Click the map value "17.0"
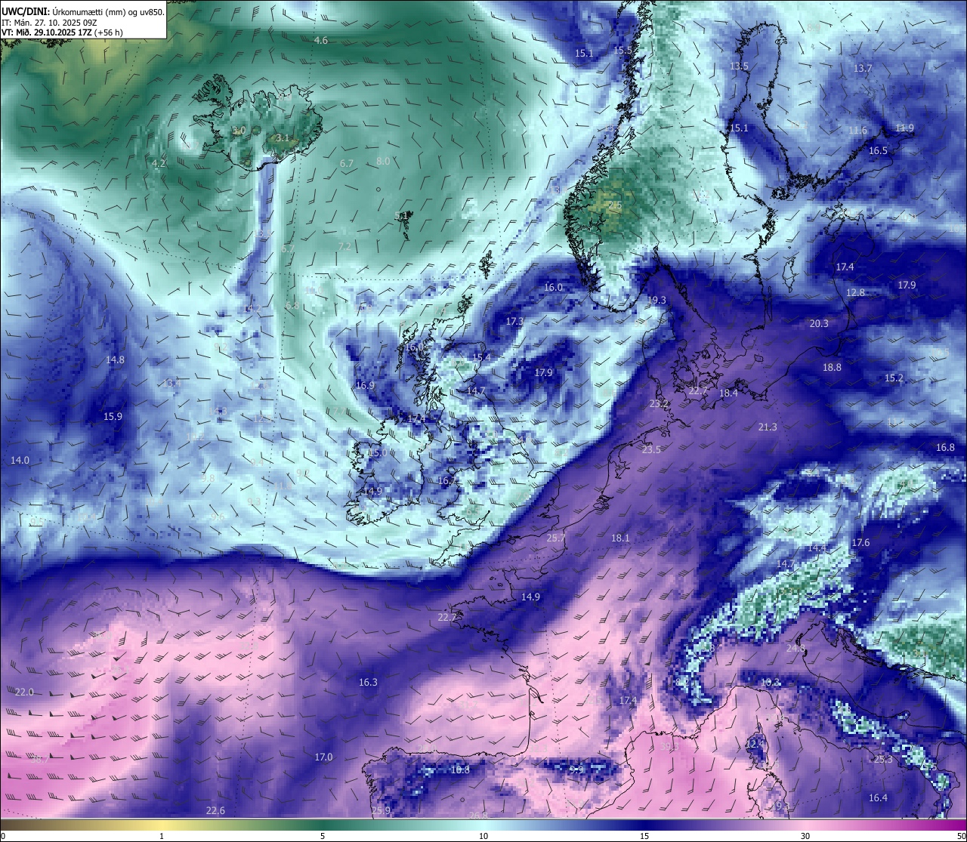The image size is (967, 842). pyautogui.click(x=323, y=757)
